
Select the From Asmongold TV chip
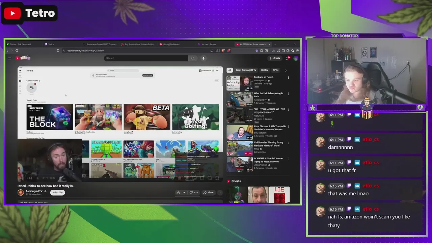pyautogui.click(x=246, y=70)
